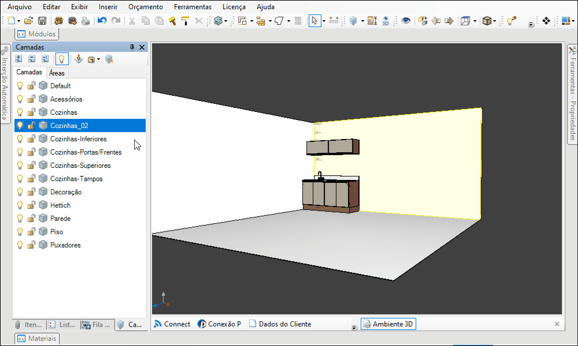
Task: Activate the arrow selection tool
Action: point(314,21)
